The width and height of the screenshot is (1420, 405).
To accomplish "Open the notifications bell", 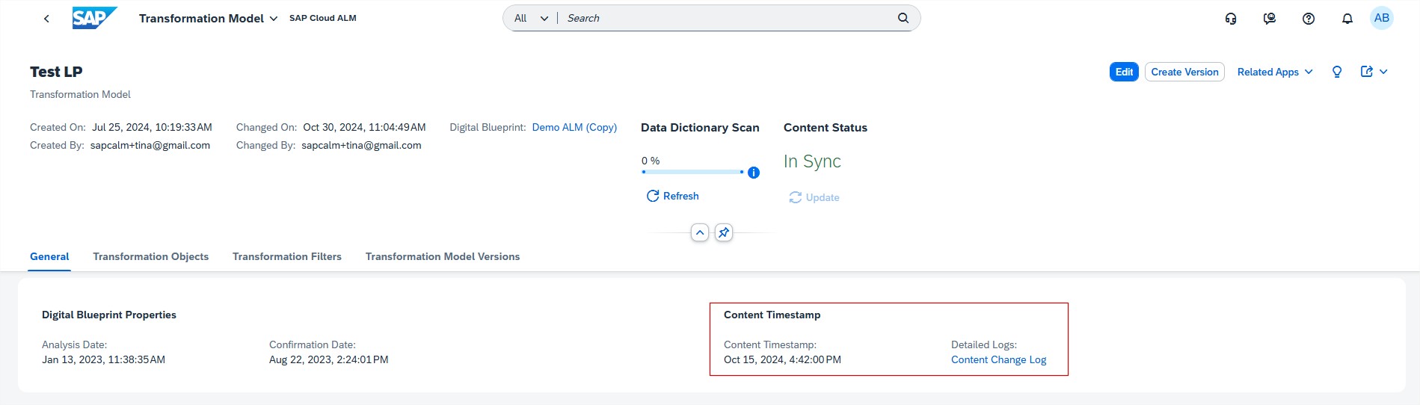I will pyautogui.click(x=1347, y=19).
